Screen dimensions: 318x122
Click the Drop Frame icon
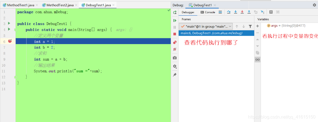coord(256,12)
